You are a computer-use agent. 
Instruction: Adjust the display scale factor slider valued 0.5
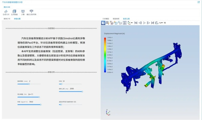(x=61, y=105)
